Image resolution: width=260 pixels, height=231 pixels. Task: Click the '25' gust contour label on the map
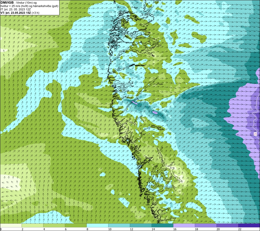click(x=255, y=134)
